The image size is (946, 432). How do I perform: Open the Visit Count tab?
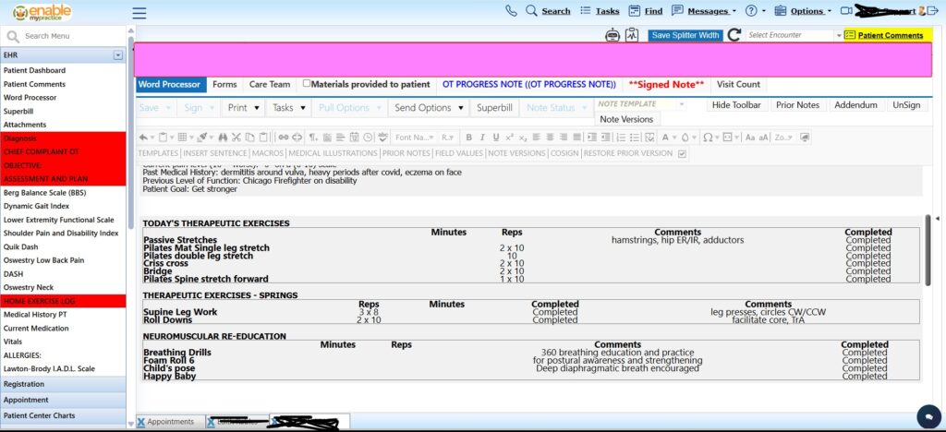[x=738, y=84]
